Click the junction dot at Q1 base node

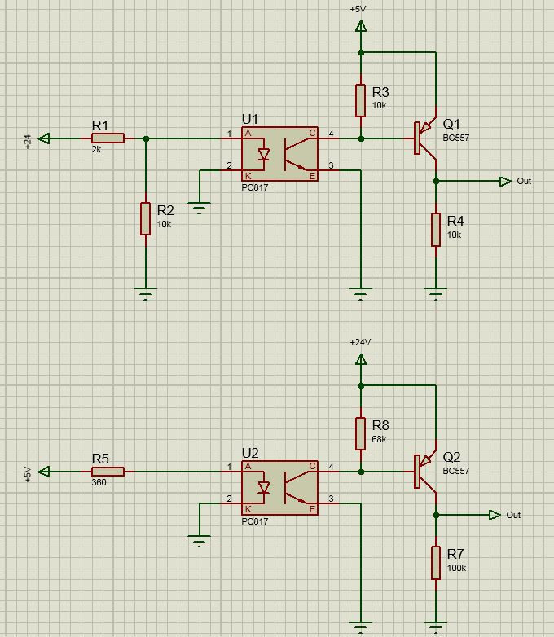click(x=361, y=139)
